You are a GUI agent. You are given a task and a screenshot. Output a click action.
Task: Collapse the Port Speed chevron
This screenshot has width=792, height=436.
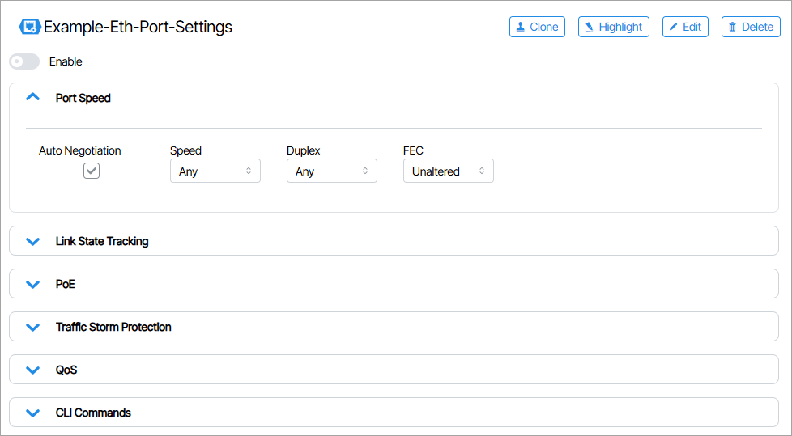[32, 98]
